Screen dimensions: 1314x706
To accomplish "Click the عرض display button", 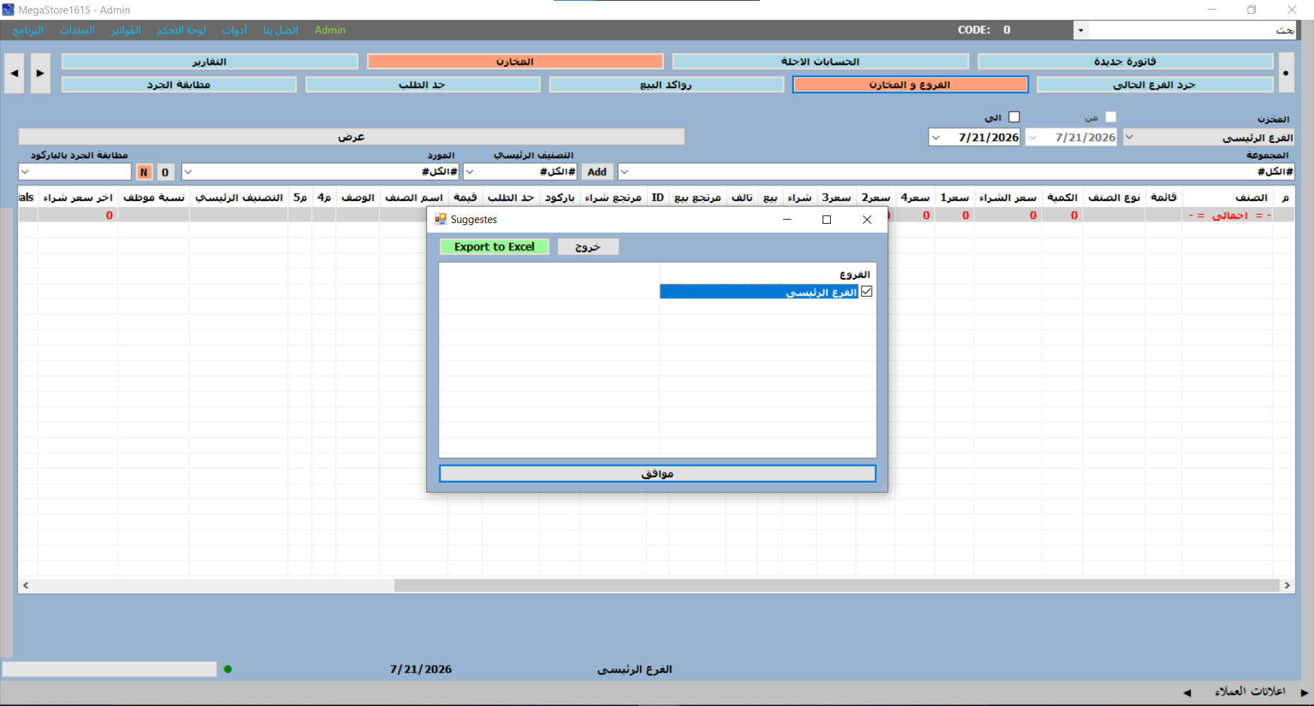I will click(351, 137).
